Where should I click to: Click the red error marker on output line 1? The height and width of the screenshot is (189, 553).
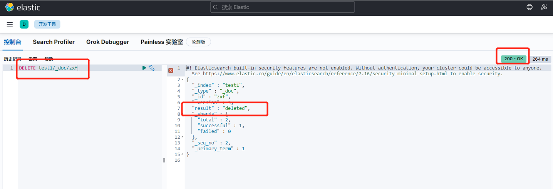coord(171,70)
